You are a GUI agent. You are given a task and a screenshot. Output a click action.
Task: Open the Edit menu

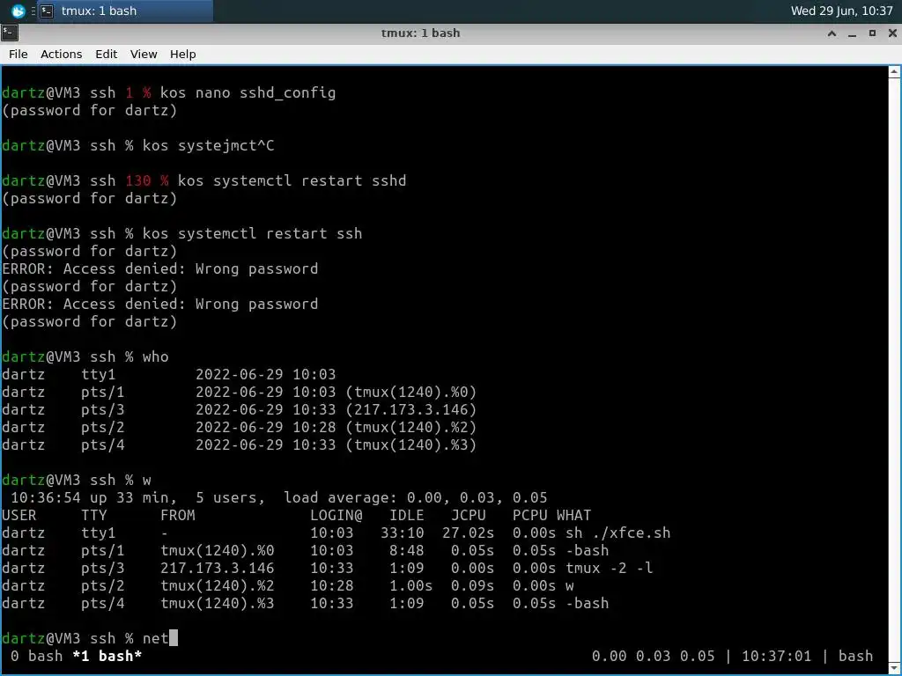point(106,54)
